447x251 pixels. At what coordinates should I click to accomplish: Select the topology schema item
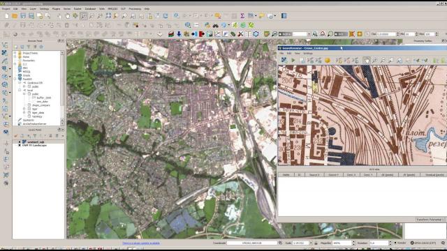click(x=37, y=116)
